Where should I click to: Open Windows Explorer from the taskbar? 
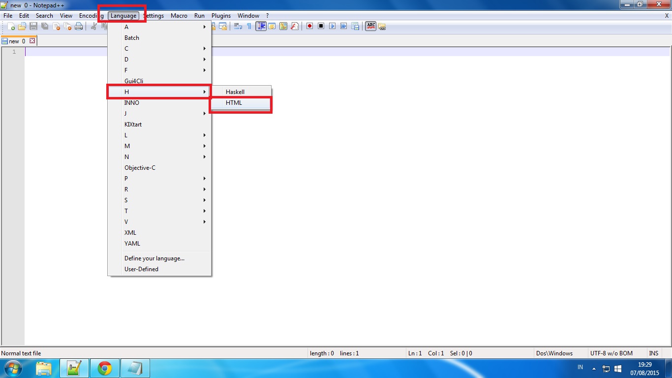coord(43,368)
